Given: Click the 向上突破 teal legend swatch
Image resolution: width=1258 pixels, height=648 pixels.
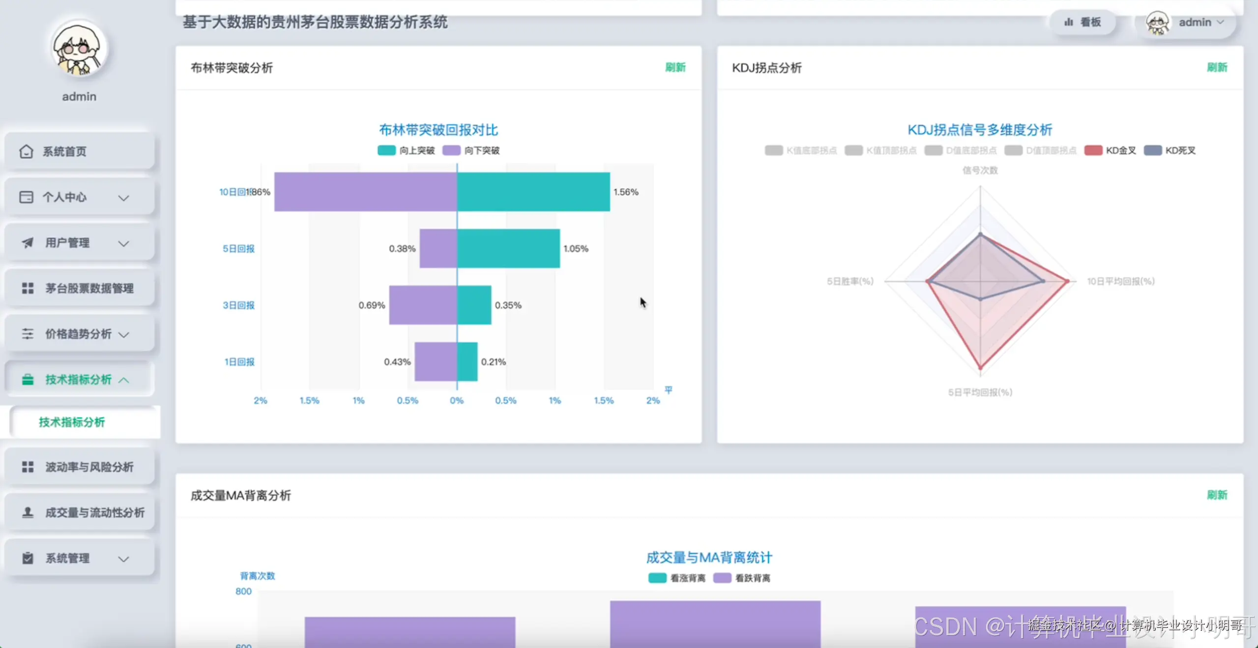Looking at the screenshot, I should (386, 150).
